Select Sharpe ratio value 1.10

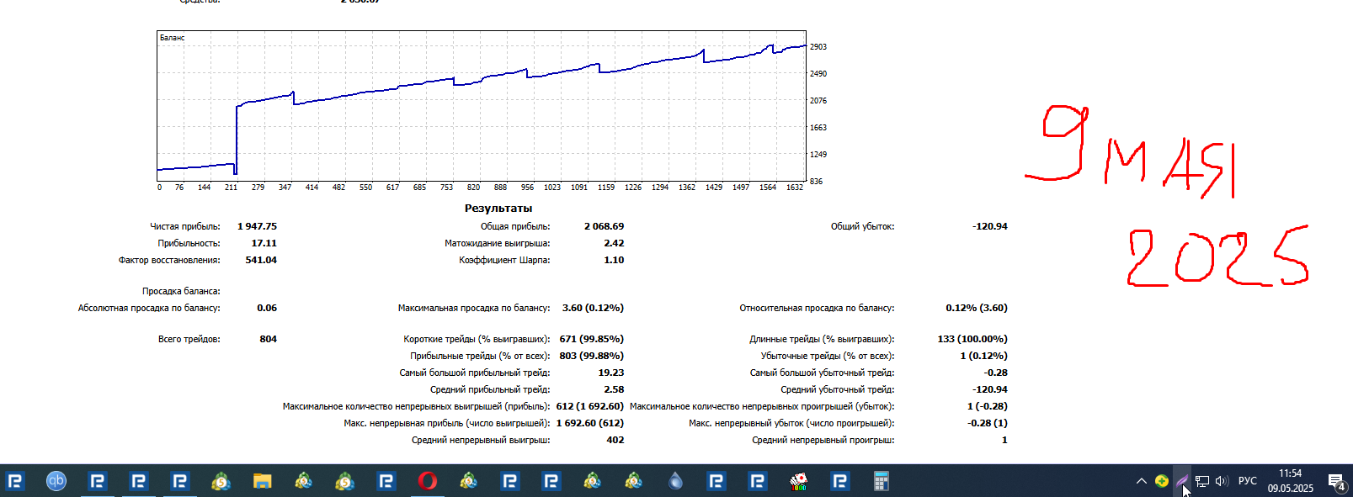614,260
